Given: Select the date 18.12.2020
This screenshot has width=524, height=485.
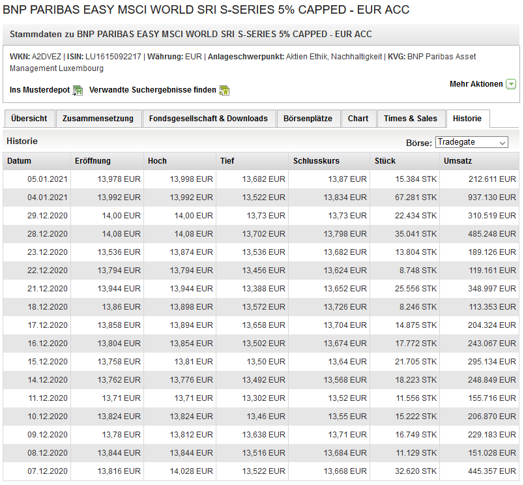Looking at the screenshot, I should pyautogui.click(x=48, y=307).
